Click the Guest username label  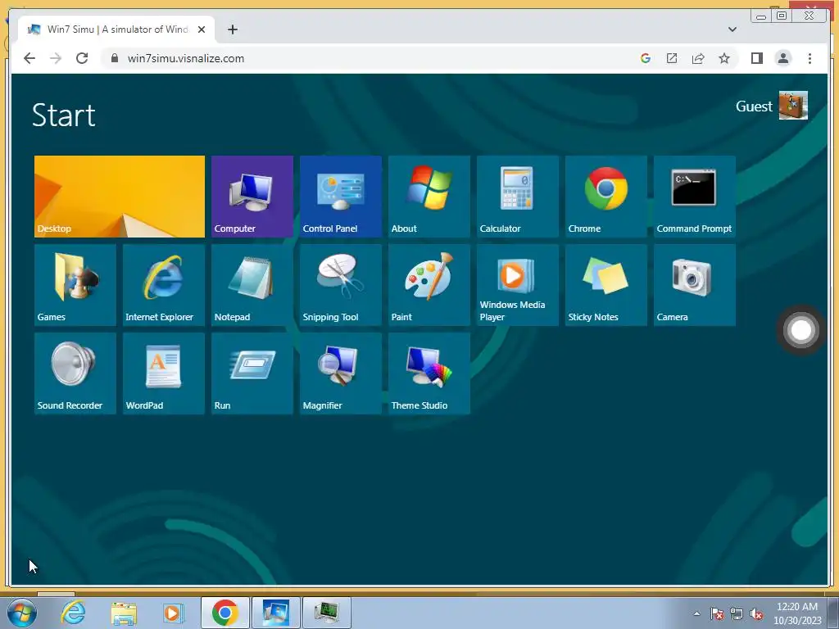click(754, 106)
